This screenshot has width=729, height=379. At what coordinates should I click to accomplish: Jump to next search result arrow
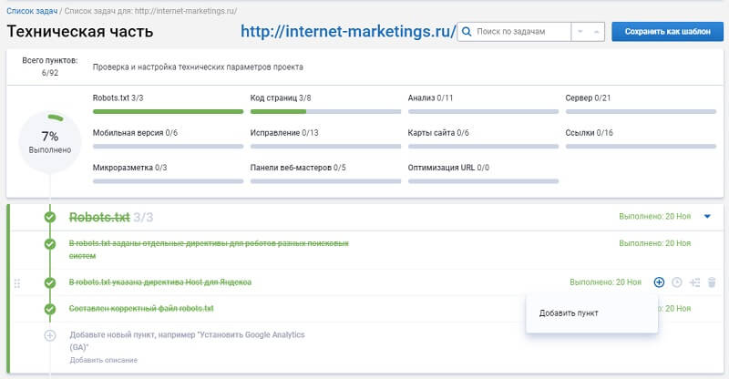[580, 32]
